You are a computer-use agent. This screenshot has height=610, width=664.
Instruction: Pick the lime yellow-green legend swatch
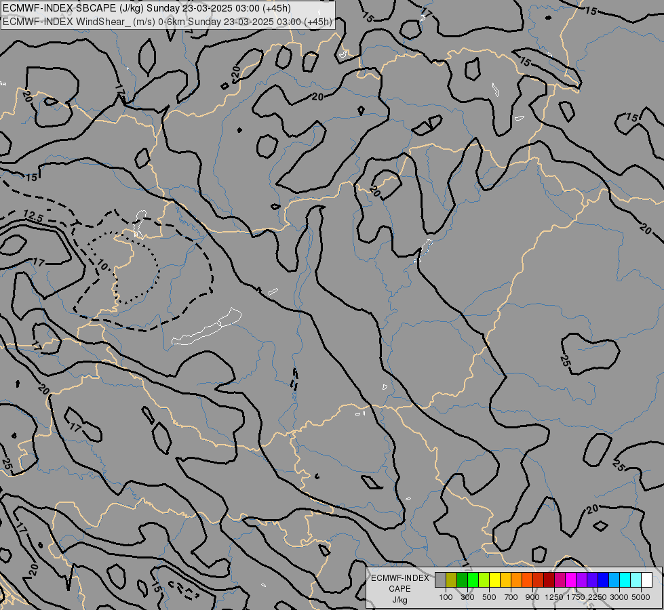pos(484,579)
